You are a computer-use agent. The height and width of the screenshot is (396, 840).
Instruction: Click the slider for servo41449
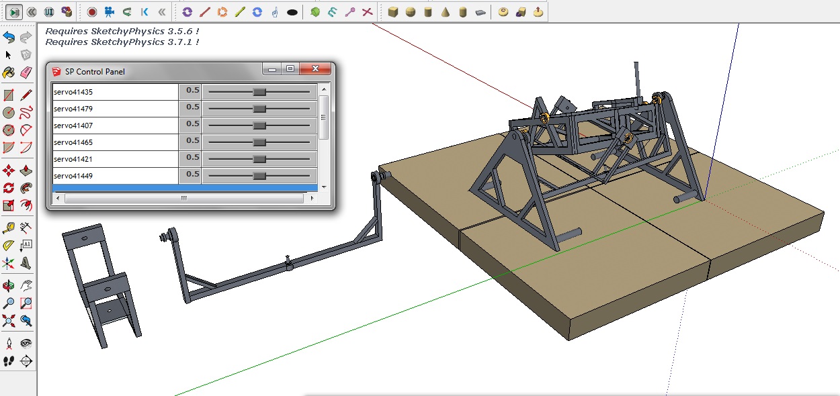coord(259,176)
